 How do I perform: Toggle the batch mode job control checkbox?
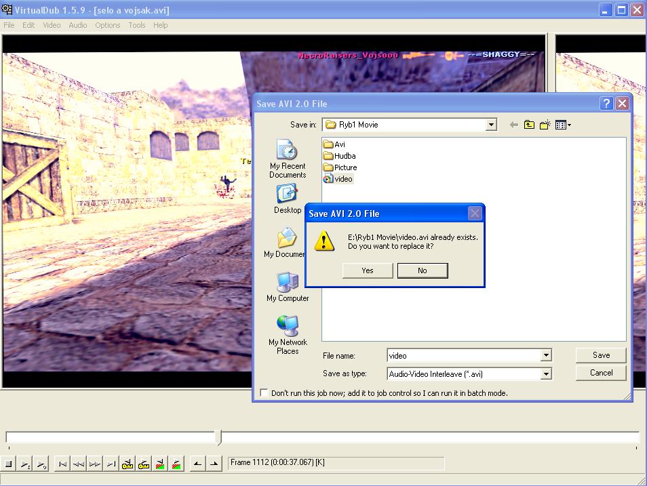[264, 392]
